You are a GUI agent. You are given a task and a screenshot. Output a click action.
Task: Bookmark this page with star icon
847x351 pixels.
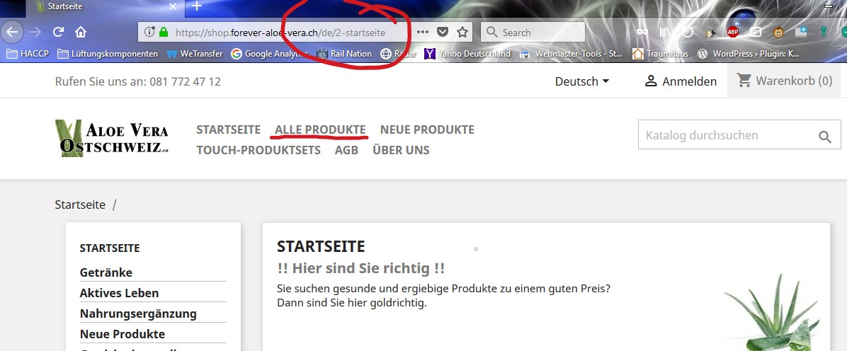point(462,33)
